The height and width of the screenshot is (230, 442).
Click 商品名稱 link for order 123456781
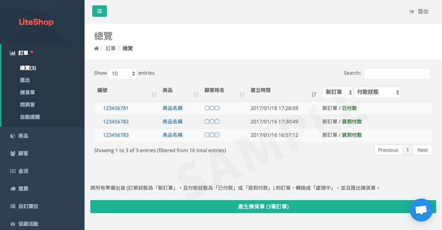tap(173, 108)
